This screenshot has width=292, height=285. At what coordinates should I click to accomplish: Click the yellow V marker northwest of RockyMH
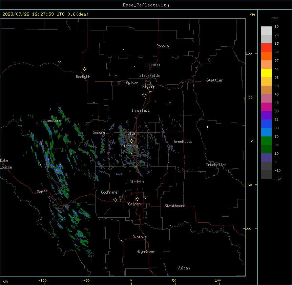pos(59,62)
